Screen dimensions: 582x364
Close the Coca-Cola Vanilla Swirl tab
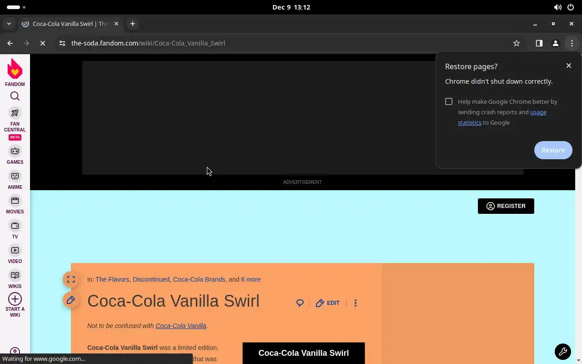click(x=116, y=24)
